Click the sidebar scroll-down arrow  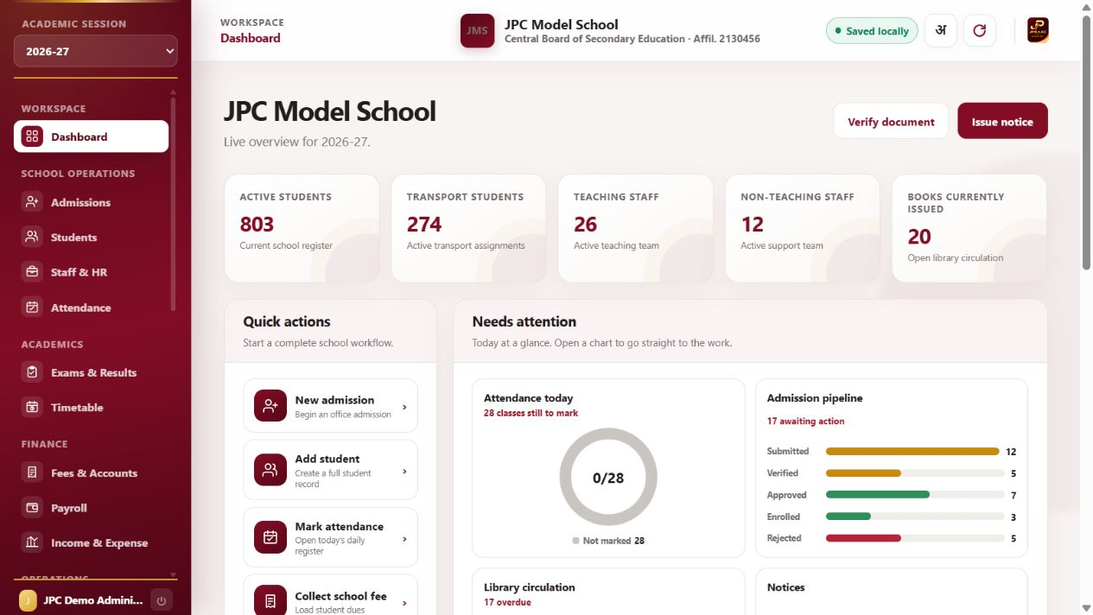[x=173, y=574]
